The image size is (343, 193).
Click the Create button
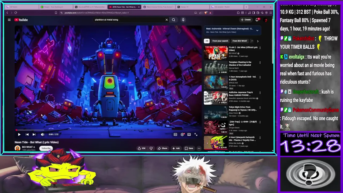[245, 20]
